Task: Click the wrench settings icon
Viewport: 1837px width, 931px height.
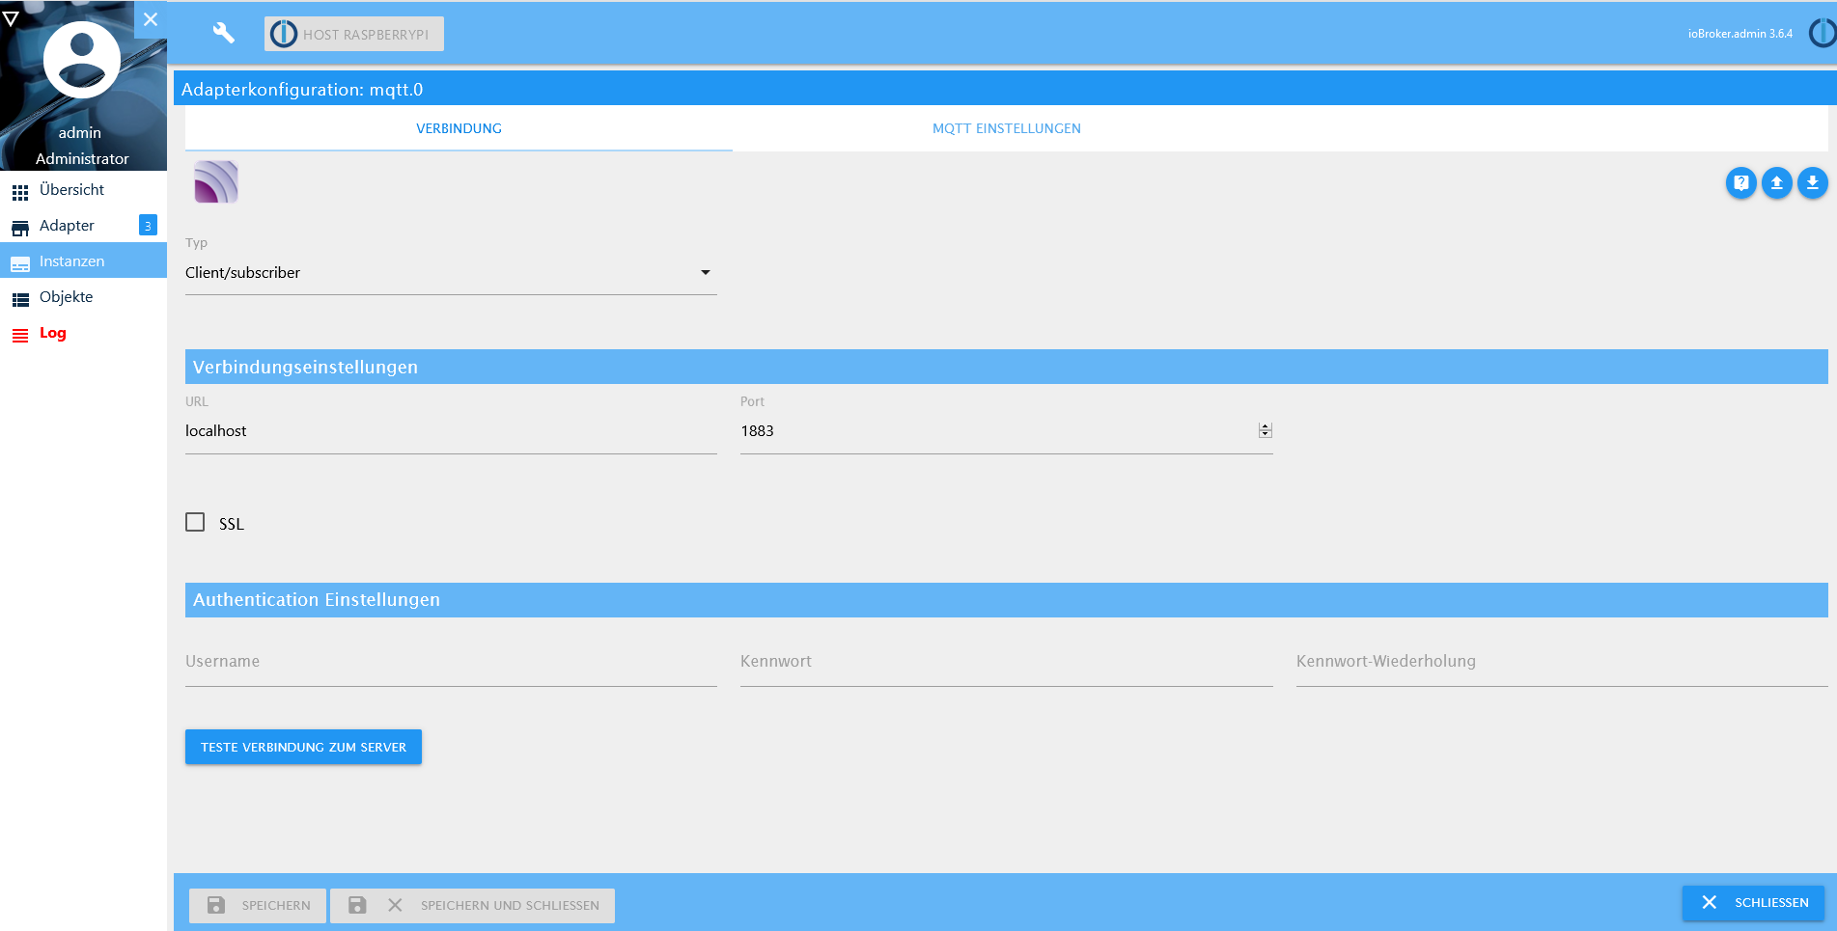Action: [x=223, y=34]
